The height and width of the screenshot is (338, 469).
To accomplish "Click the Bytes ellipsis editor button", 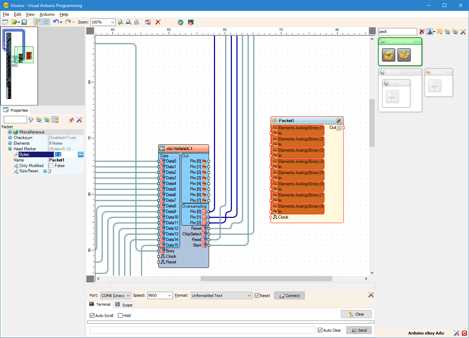I will coord(81,154).
